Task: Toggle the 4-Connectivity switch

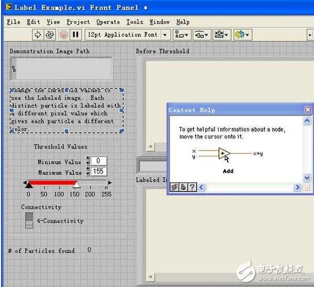Action: [x=29, y=221]
